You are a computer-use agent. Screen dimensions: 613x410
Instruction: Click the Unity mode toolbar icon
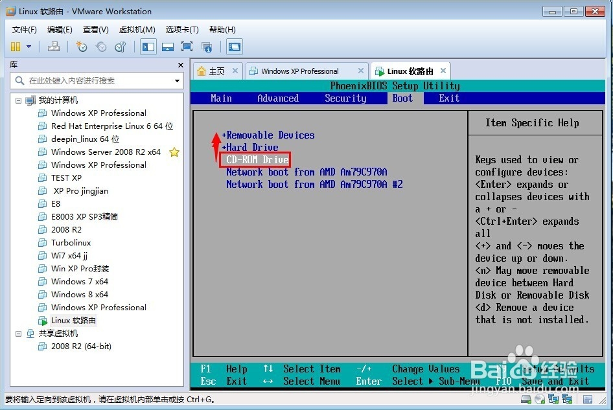tap(207, 47)
